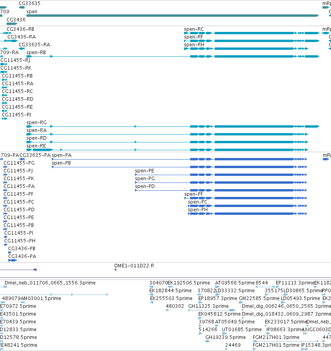Click the EK192506.5prime EST label
The image size is (331, 351).
click(x=189, y=283)
